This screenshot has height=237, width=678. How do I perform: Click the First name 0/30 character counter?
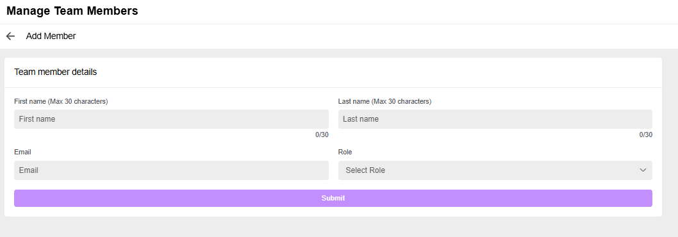(x=322, y=135)
